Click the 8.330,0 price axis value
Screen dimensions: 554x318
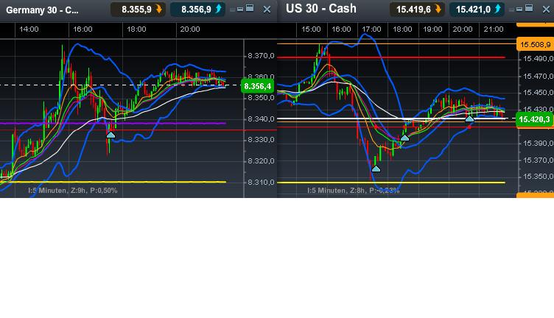tap(261, 140)
